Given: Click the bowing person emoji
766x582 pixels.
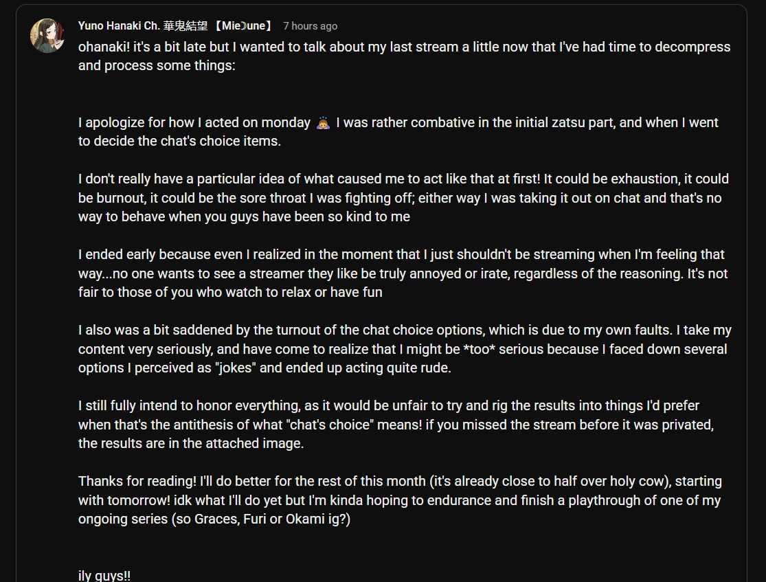Looking at the screenshot, I should [x=323, y=123].
